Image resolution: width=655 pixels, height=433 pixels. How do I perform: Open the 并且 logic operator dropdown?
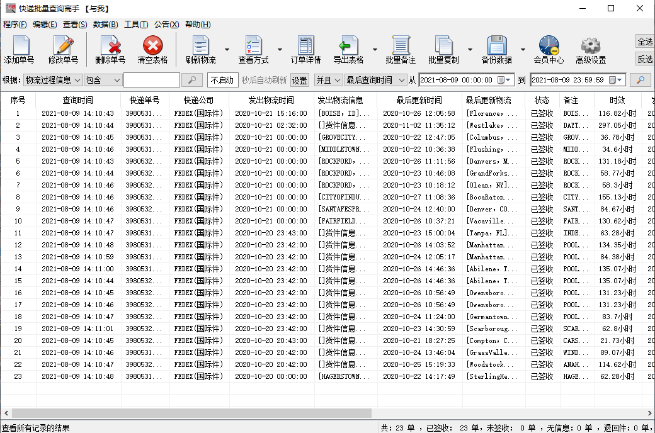click(328, 80)
